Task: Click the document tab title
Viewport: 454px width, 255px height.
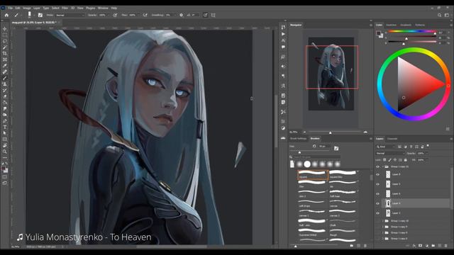Action: tap(34, 22)
